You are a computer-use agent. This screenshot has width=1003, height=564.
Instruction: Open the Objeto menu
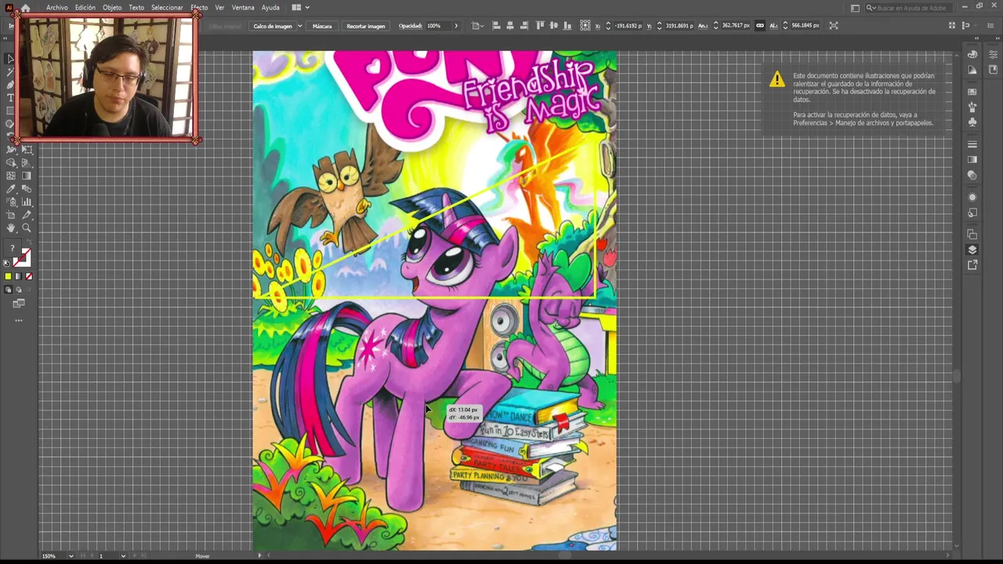click(x=112, y=8)
